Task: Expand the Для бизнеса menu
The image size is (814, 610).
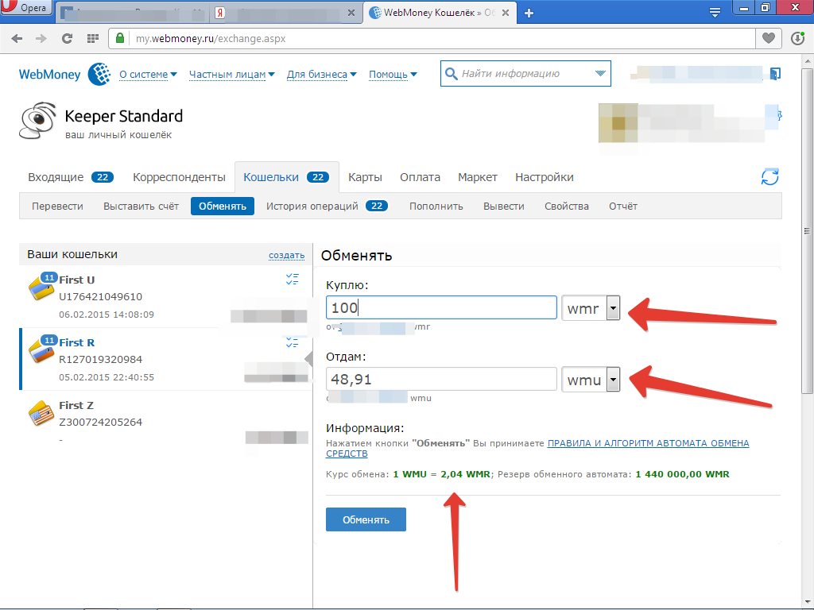Action: (x=321, y=74)
